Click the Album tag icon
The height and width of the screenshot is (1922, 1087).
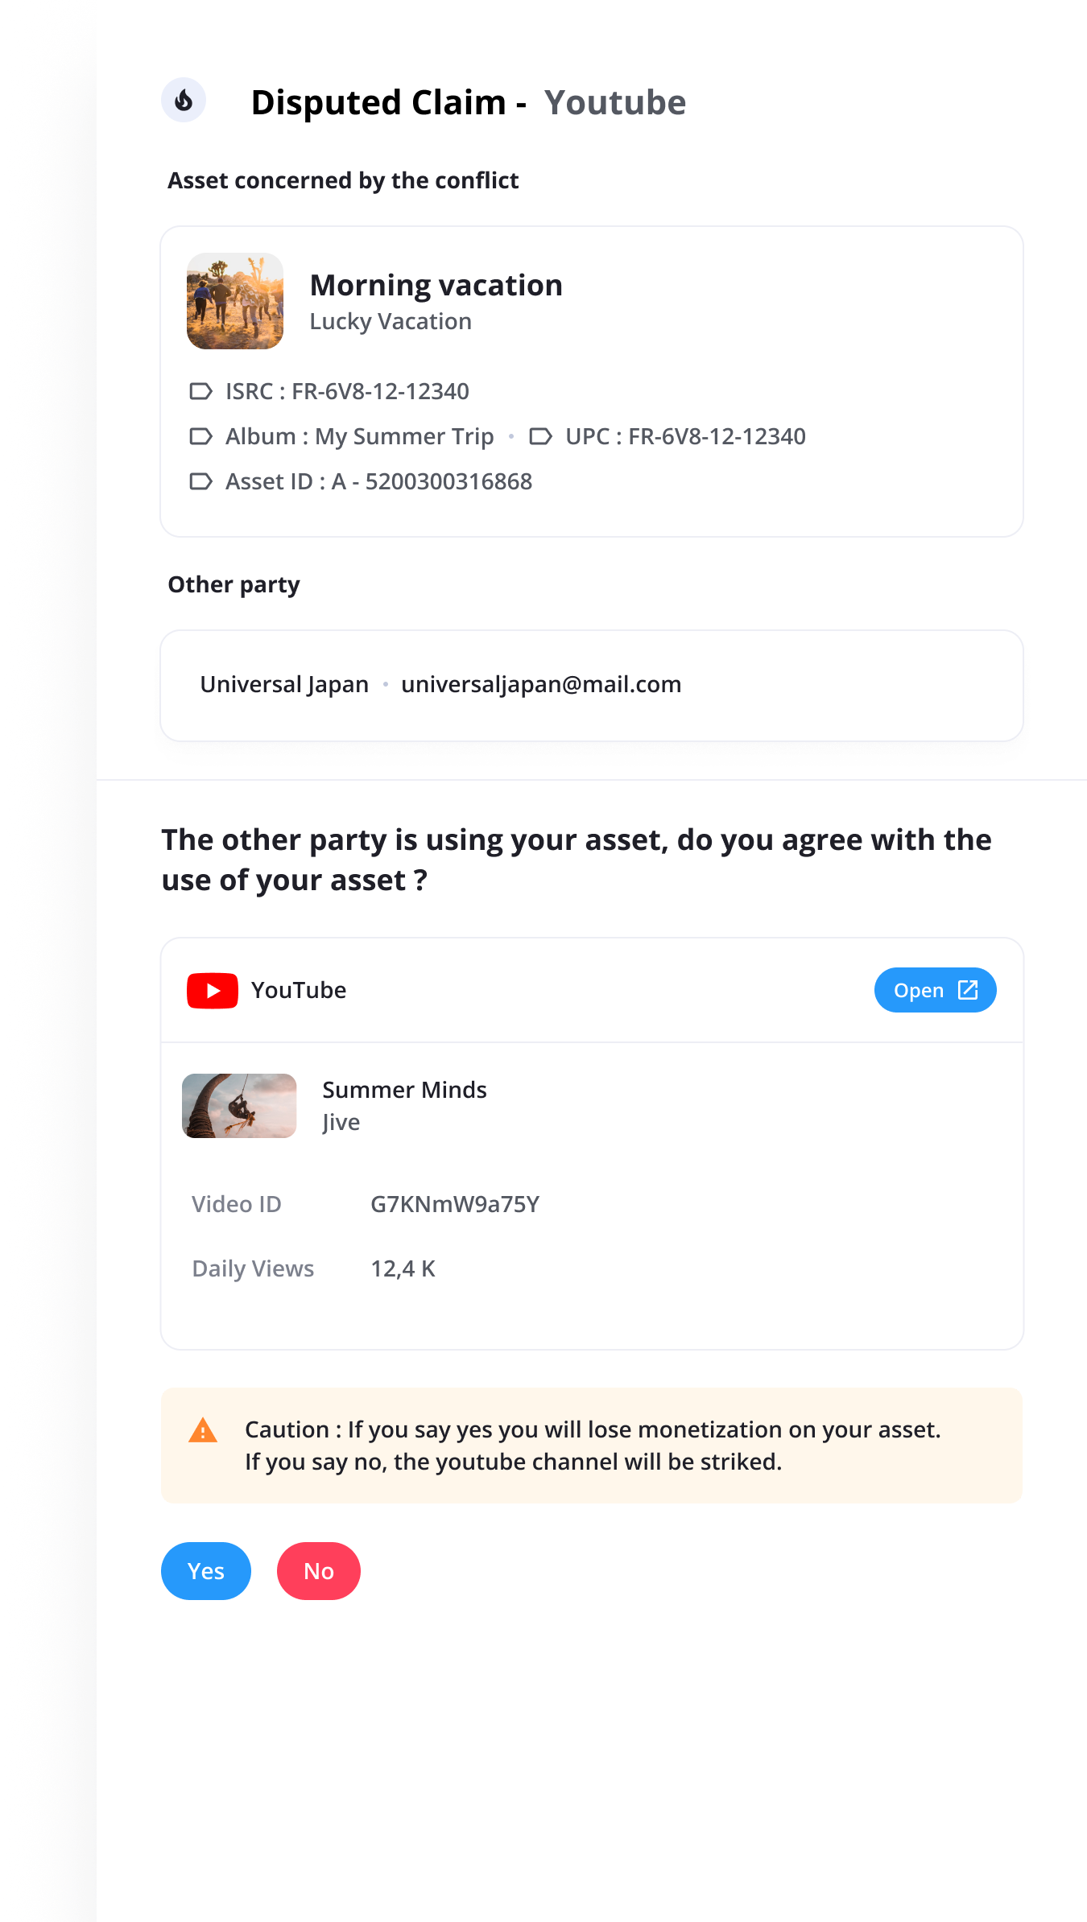click(x=200, y=436)
